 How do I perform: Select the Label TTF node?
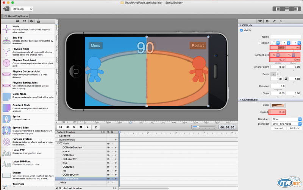point(28,153)
